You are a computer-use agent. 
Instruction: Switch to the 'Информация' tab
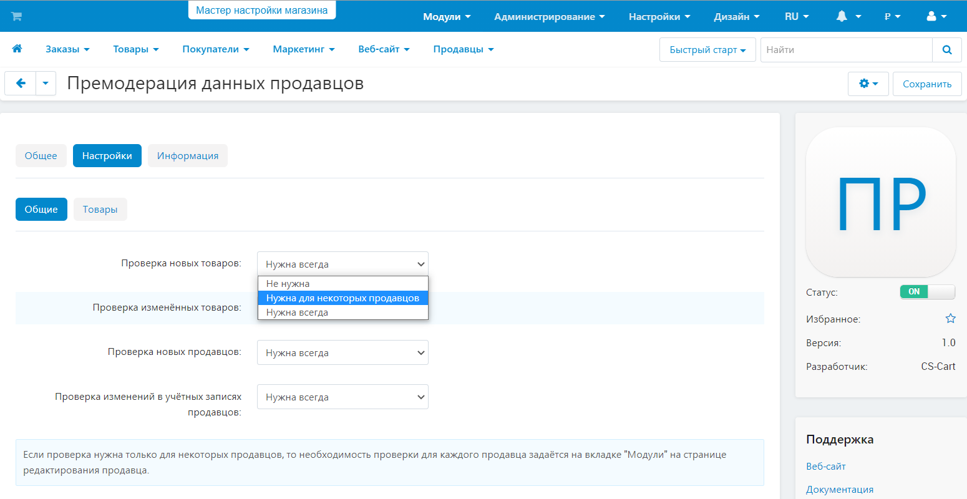click(188, 156)
